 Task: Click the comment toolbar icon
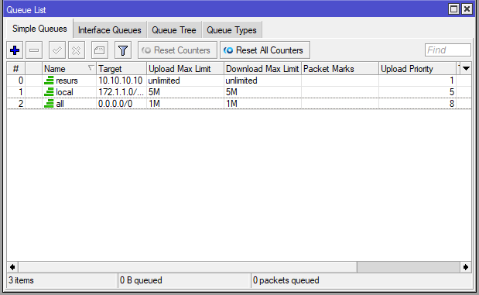(x=100, y=50)
